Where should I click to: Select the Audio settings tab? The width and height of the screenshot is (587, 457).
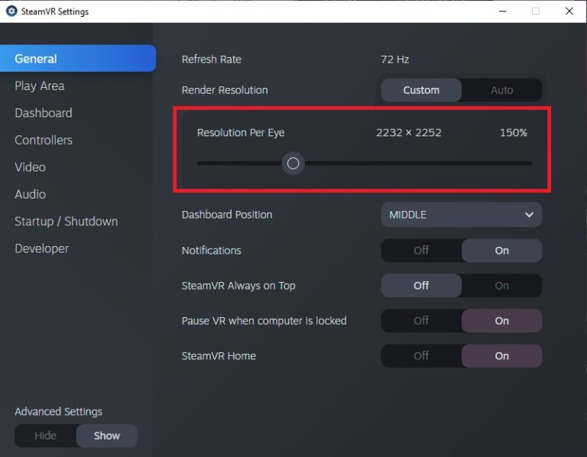31,194
